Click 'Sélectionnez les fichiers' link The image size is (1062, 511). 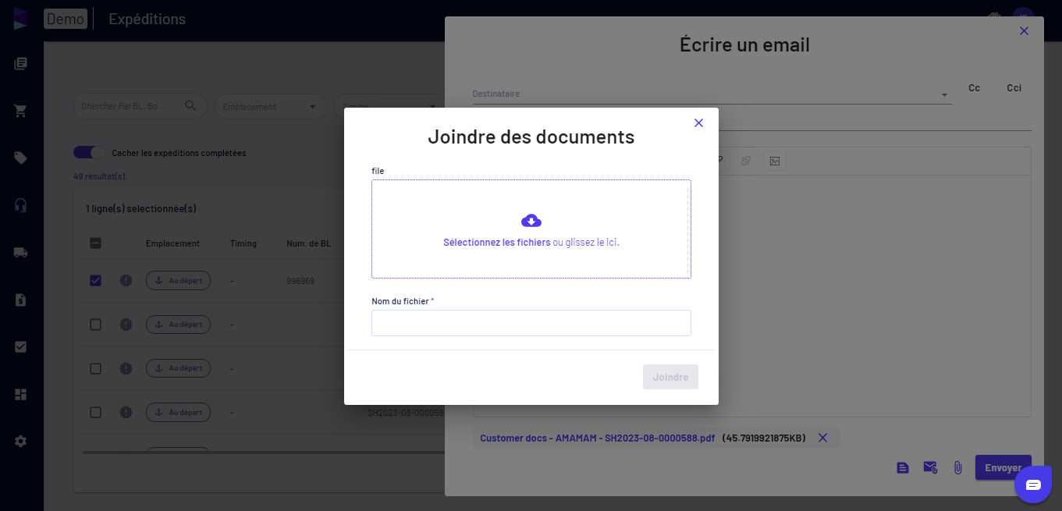pos(497,243)
